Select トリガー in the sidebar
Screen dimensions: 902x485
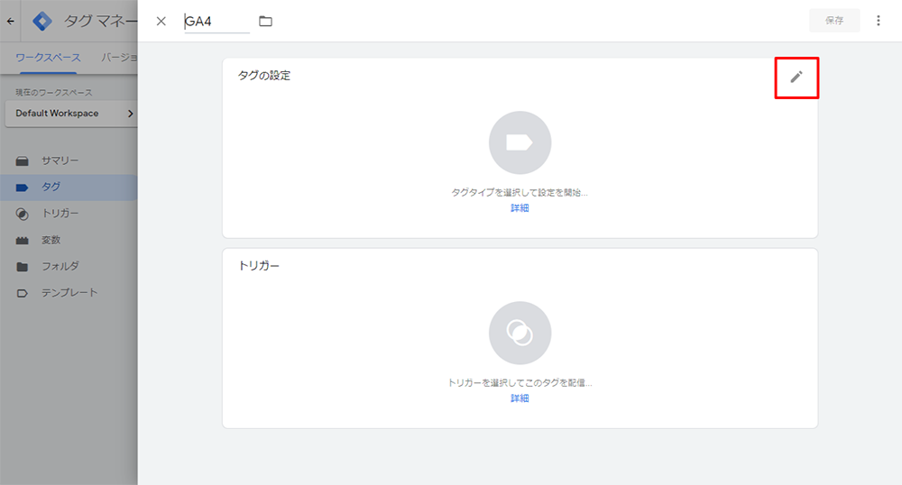coord(60,214)
